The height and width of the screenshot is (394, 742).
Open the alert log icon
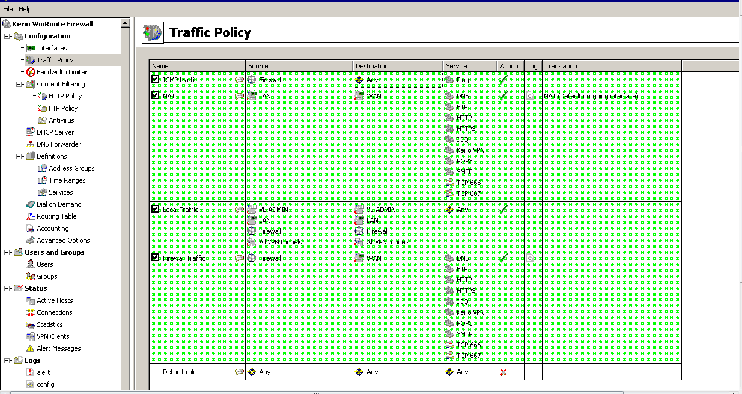coord(31,372)
